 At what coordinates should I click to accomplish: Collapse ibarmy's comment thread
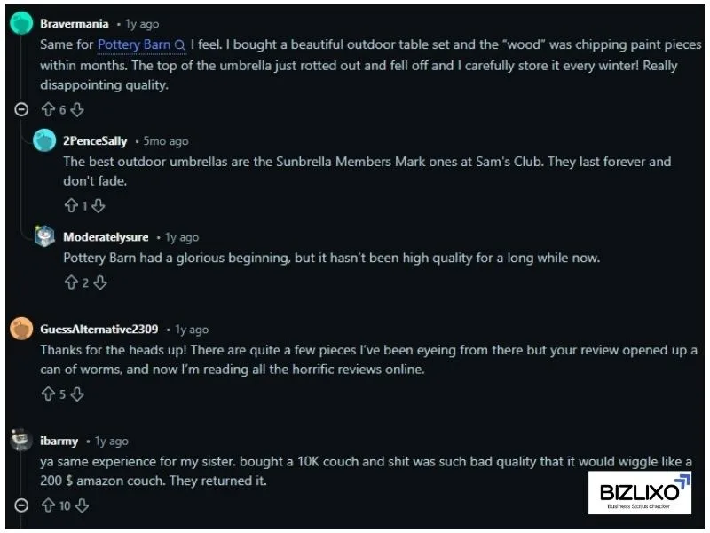pos(22,505)
